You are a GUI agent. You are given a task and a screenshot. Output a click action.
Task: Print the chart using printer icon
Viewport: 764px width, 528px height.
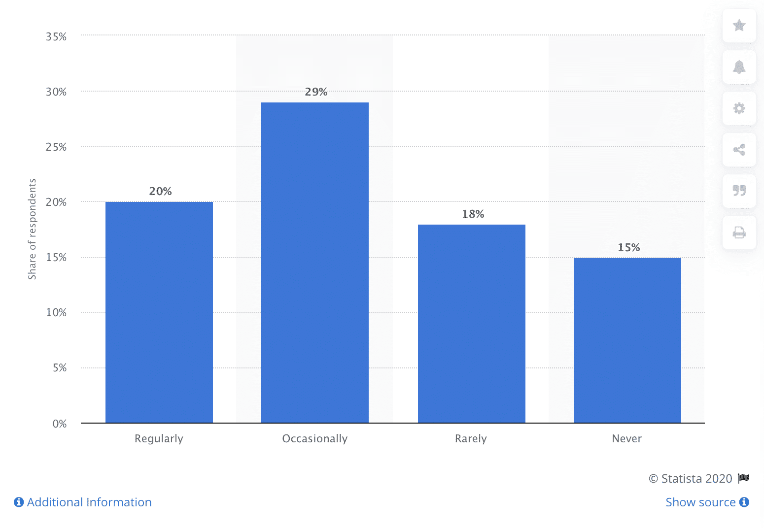[739, 232]
